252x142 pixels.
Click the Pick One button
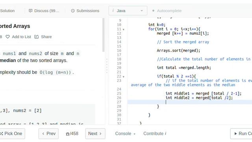coord(12,134)
